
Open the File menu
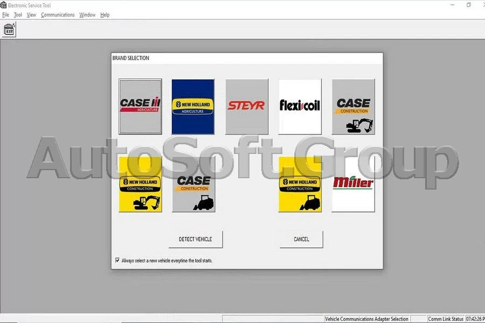pos(5,15)
